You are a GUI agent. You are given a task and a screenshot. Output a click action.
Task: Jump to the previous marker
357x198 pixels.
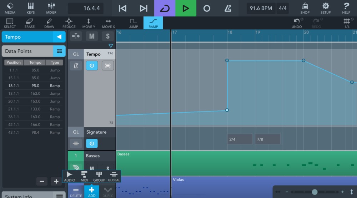tap(122, 9)
